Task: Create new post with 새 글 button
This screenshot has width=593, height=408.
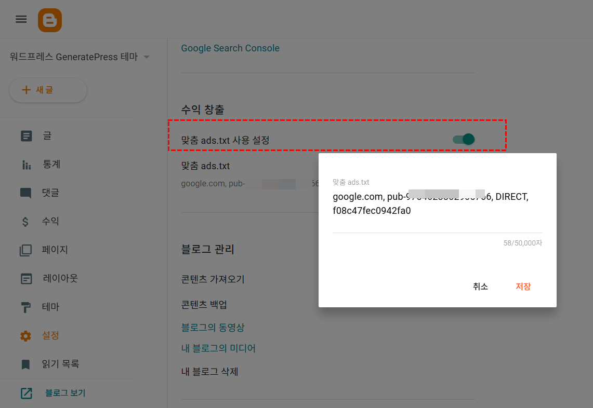Action: pyautogui.click(x=48, y=90)
